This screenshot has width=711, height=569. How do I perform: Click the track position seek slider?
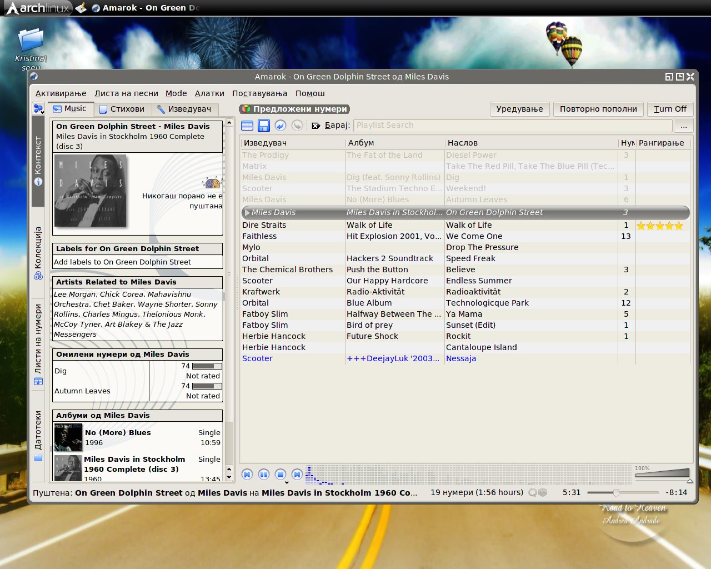pos(623,492)
